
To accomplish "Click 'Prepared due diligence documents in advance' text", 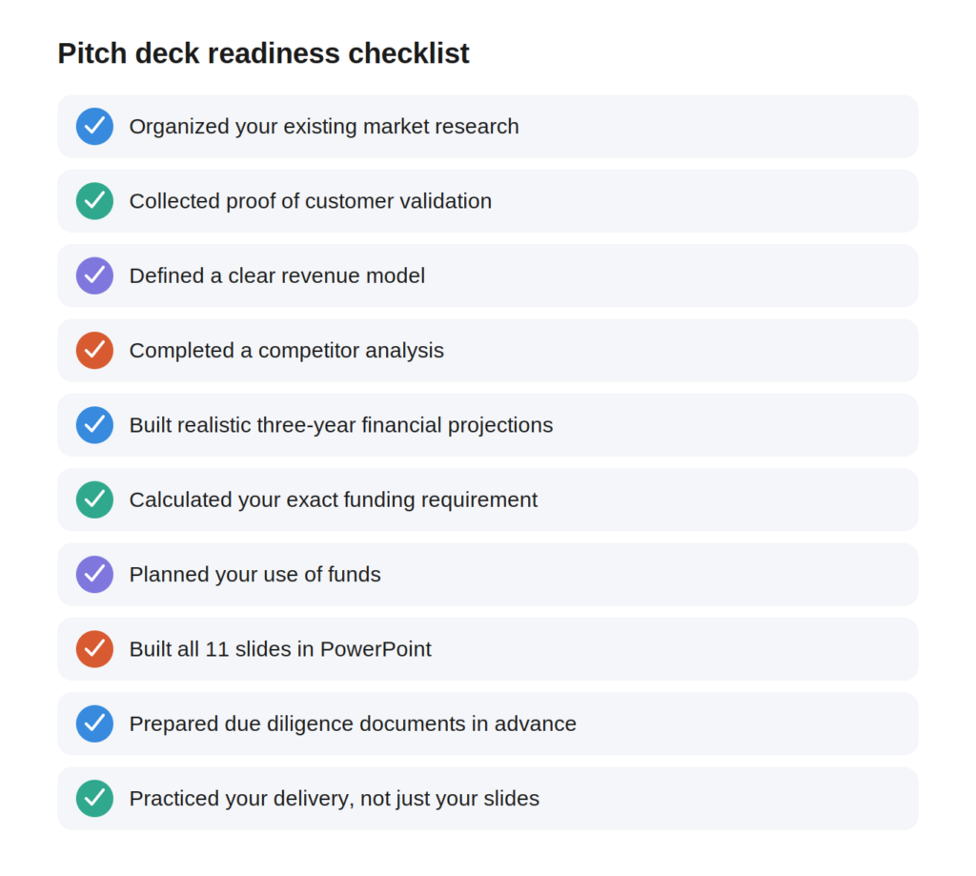I will (x=353, y=724).
